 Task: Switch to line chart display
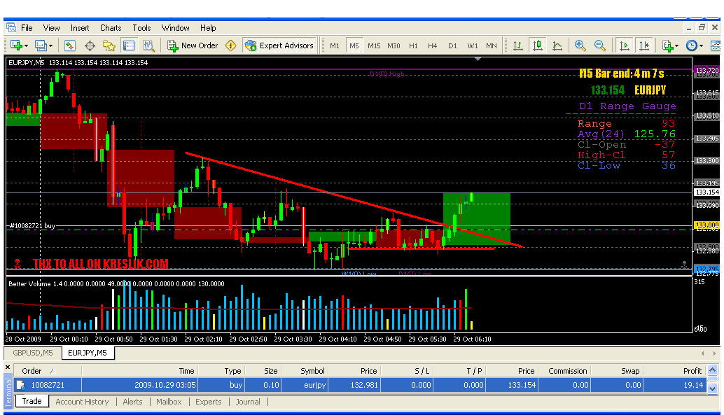[x=557, y=45]
